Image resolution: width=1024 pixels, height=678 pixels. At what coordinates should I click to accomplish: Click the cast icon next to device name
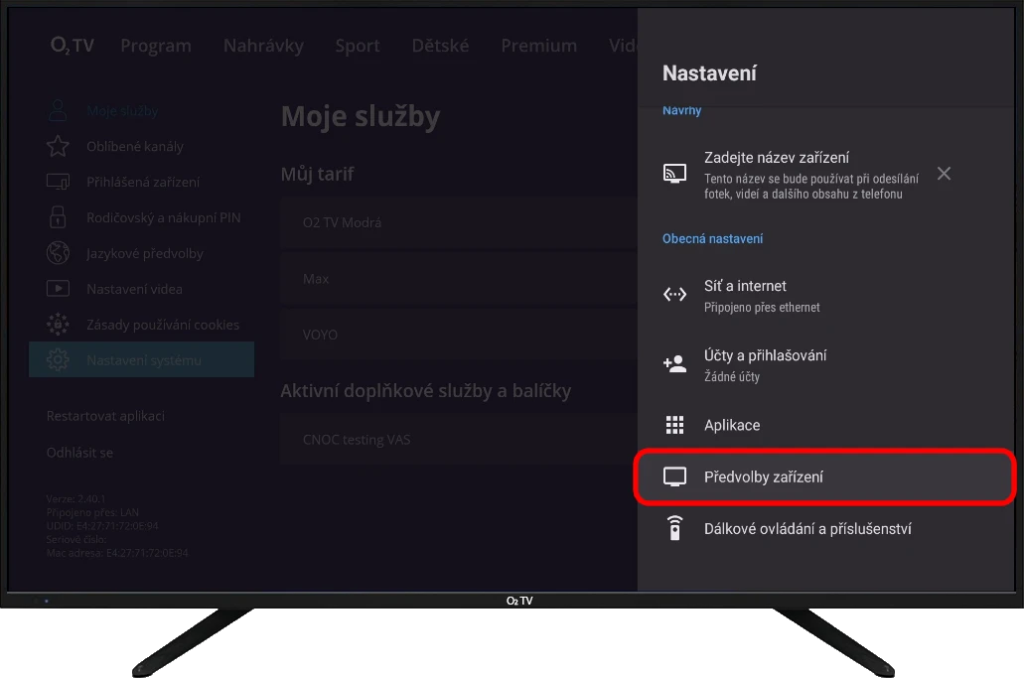coord(674,174)
